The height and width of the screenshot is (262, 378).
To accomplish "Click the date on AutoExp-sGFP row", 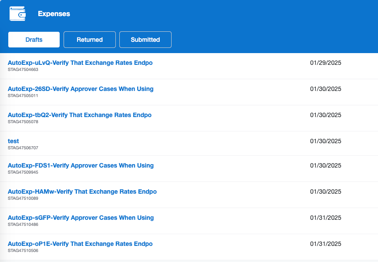I will [x=325, y=218].
